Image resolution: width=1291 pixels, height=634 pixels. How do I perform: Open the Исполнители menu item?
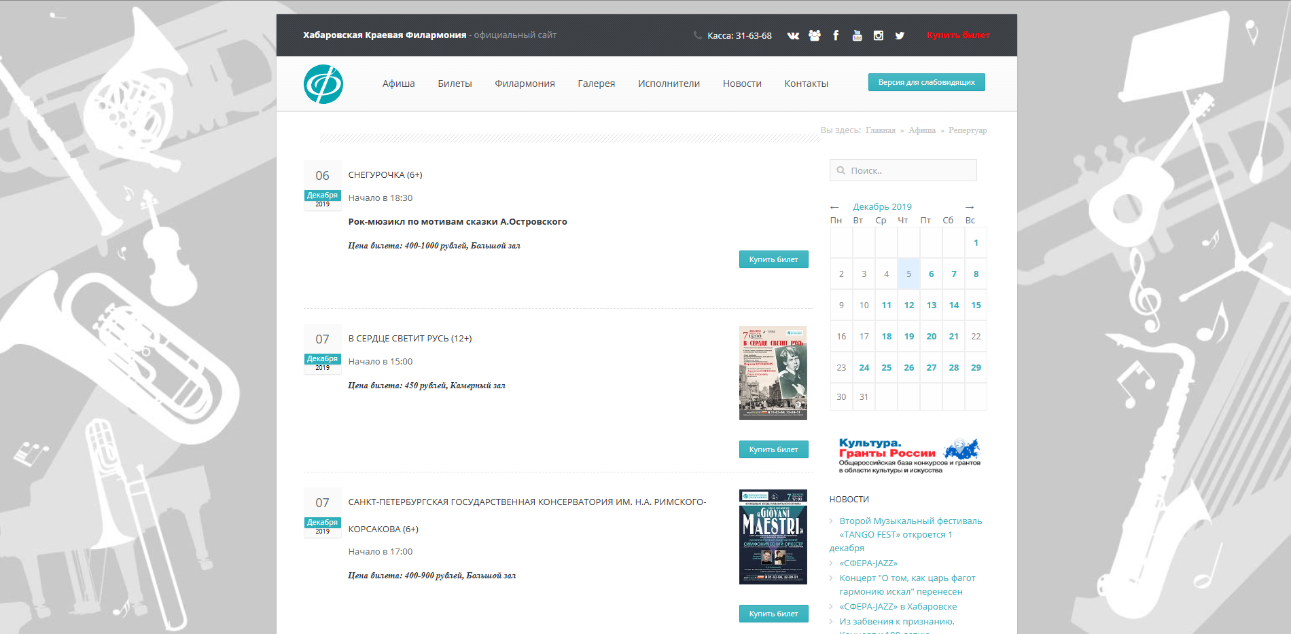[669, 83]
